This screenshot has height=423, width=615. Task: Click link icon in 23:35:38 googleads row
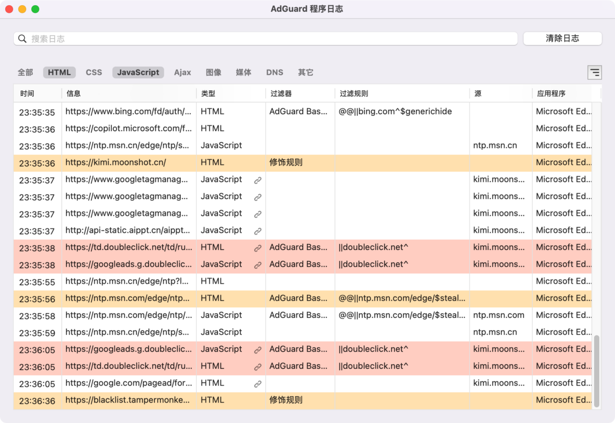(x=258, y=265)
